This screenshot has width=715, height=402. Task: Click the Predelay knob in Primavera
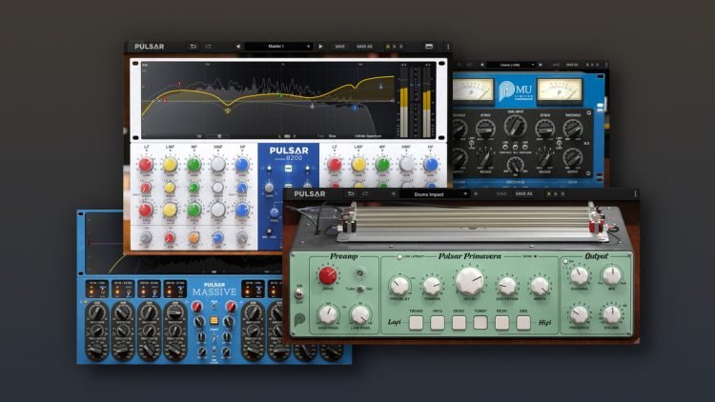click(x=399, y=286)
